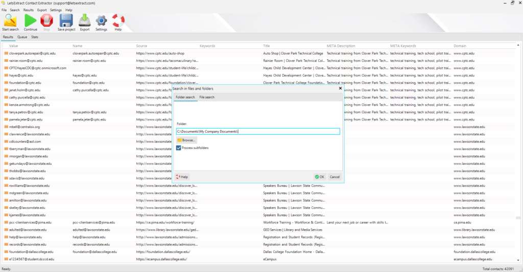Sort by the META Description column header
This screenshot has height=272, width=523.
click(341, 46)
